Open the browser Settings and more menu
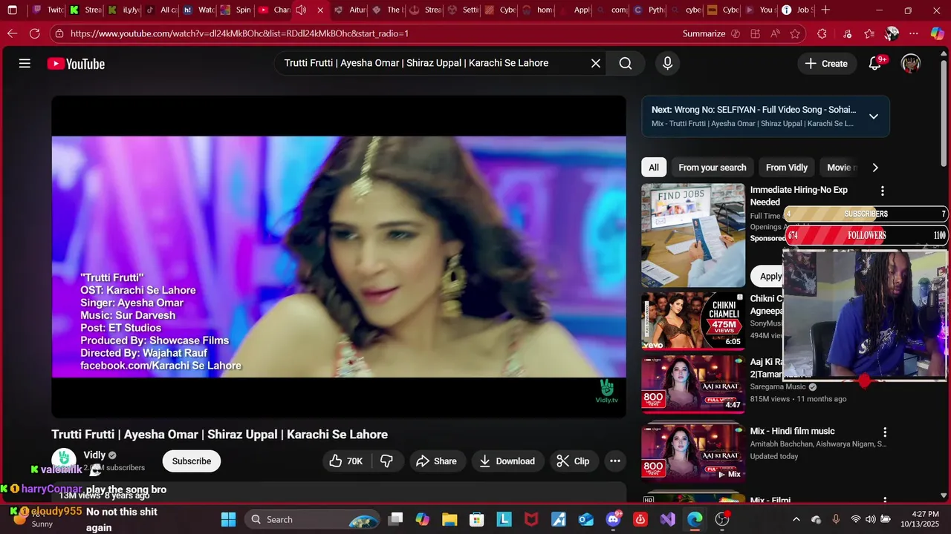The width and height of the screenshot is (951, 534). point(914,33)
